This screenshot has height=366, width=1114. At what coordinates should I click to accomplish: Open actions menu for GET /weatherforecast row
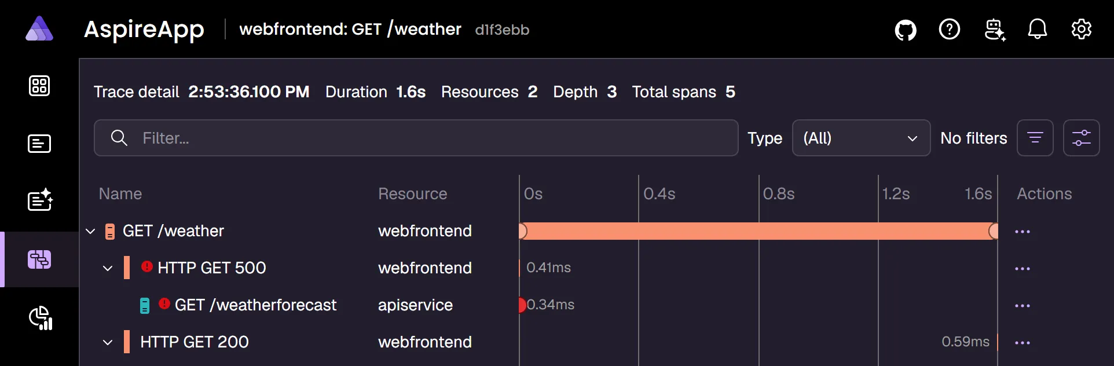[1023, 306]
